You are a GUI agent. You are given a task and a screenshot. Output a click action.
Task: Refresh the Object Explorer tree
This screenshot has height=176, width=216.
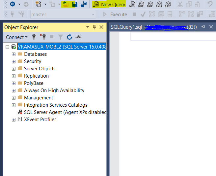click(x=69, y=37)
